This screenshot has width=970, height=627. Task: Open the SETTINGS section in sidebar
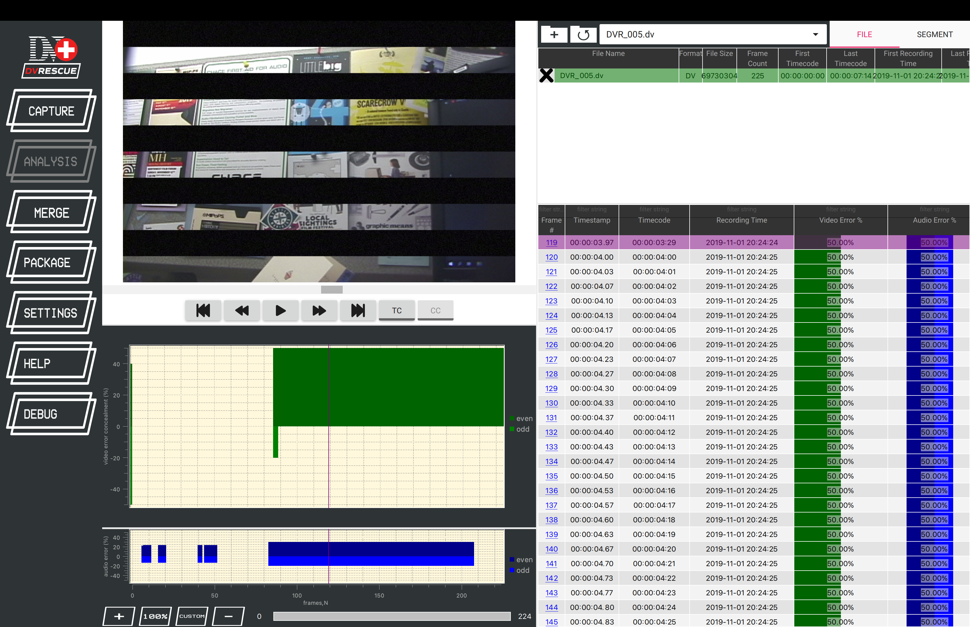click(x=51, y=313)
